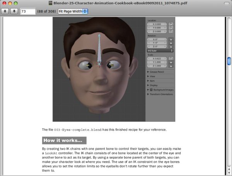Image resolution: width=232 pixels, height=176 pixels.
Task: Toggle the lock icon beside Scale Z
Action: click(171, 66)
